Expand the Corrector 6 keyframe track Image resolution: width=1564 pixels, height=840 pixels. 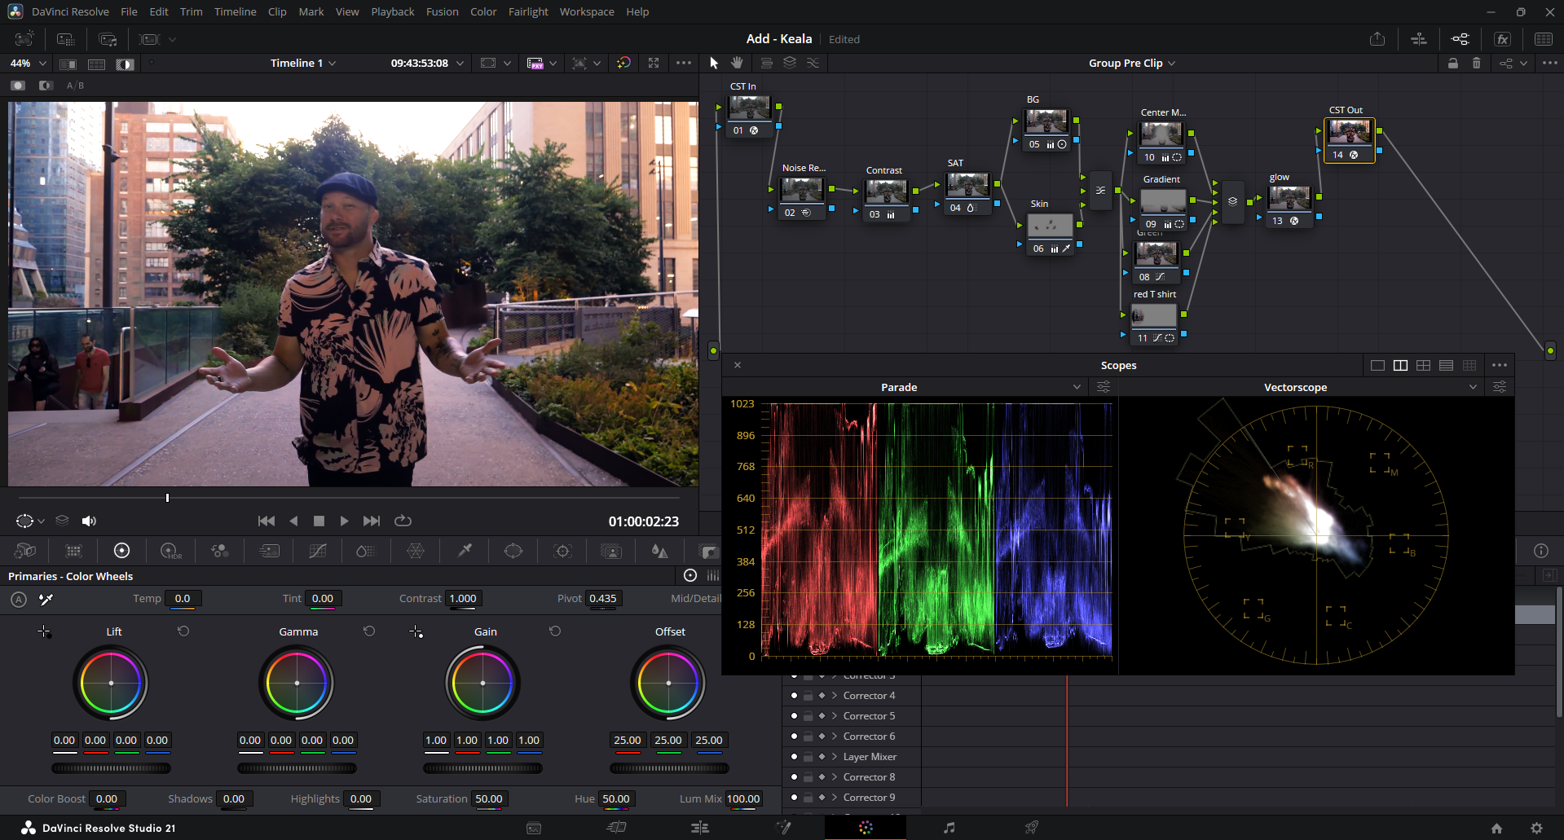coord(835,737)
